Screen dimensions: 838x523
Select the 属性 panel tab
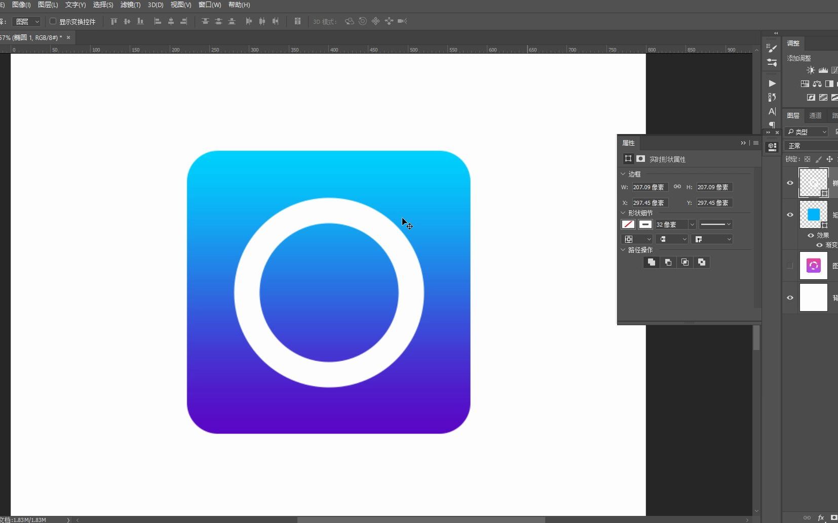tap(628, 143)
